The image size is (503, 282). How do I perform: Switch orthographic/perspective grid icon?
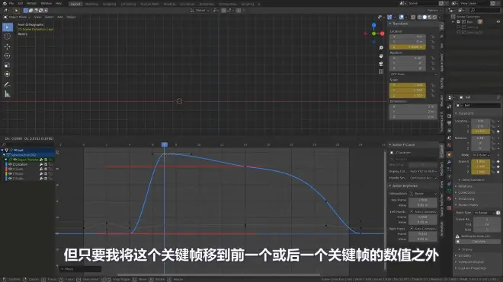click(x=381, y=71)
